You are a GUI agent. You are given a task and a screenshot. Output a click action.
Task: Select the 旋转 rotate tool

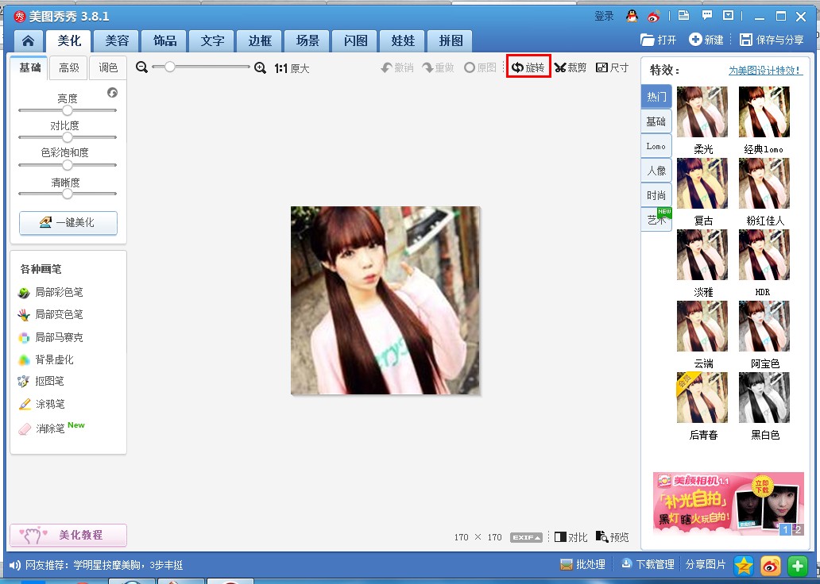click(x=528, y=68)
